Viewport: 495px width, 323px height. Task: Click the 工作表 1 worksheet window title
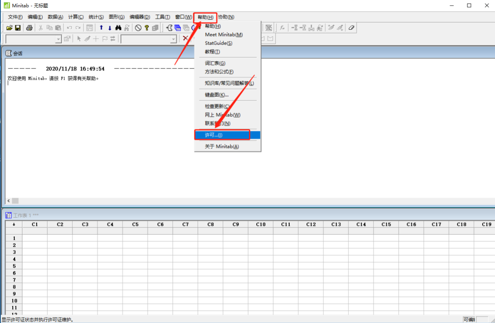point(26,215)
